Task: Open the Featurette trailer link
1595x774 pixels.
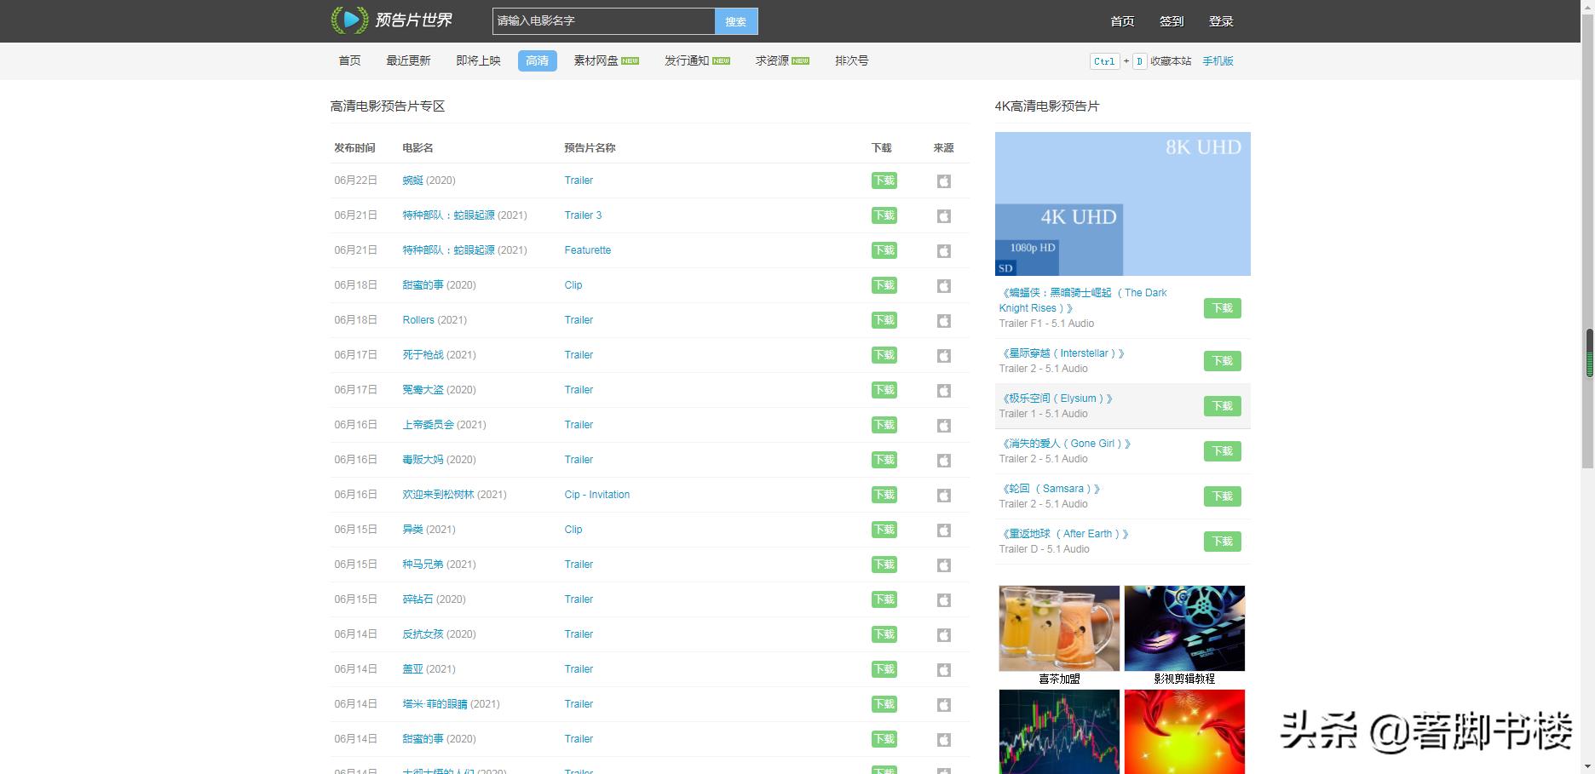Action: pos(588,250)
